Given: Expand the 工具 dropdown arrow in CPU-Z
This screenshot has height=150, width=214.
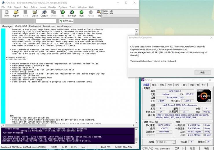Looking at the screenshot, I should click(184, 148).
